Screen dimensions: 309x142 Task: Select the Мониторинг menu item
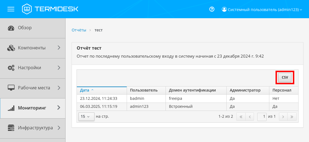click(32, 108)
